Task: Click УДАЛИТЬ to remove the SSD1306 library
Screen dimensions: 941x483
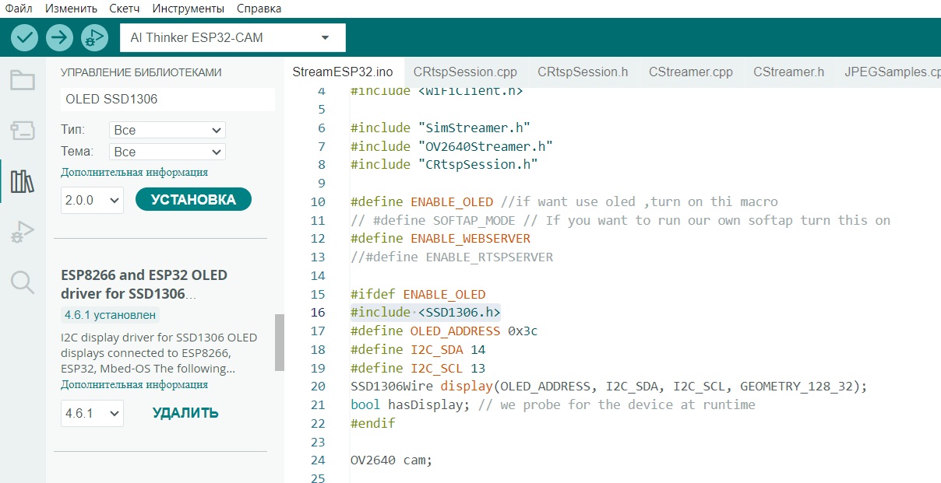Action: pos(185,413)
